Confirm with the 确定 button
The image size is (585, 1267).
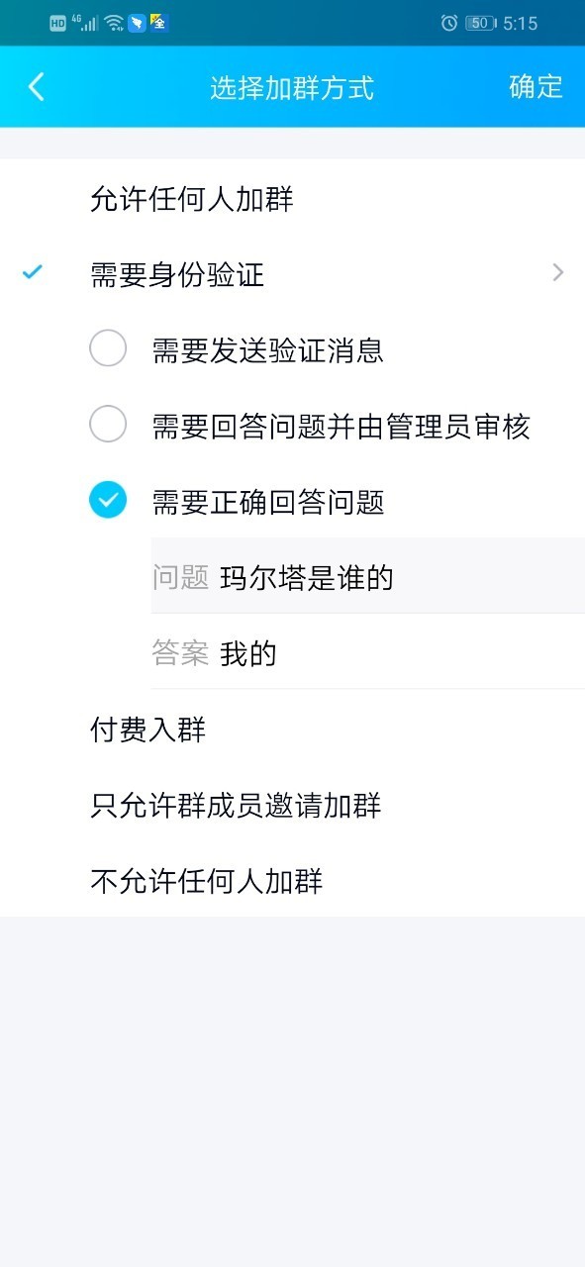point(536,87)
